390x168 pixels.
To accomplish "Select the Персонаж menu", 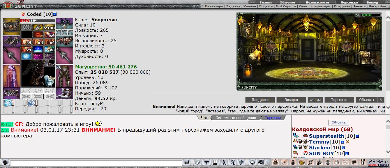I will point(350,2).
